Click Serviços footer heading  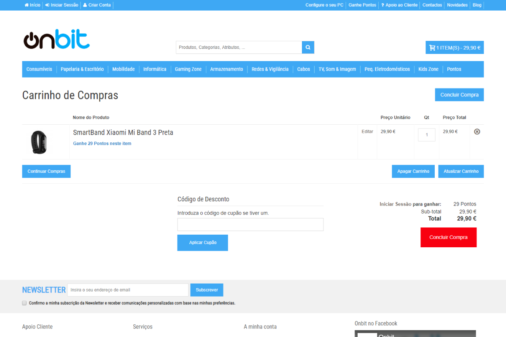point(143,326)
